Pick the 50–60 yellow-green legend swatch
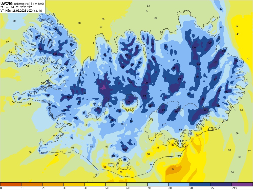 [116, 184]
